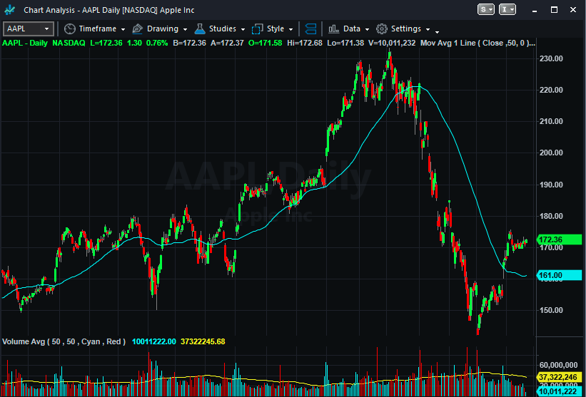The image size is (586, 397).
Task: Expand the Style dropdown arrow
Action: 291,29
